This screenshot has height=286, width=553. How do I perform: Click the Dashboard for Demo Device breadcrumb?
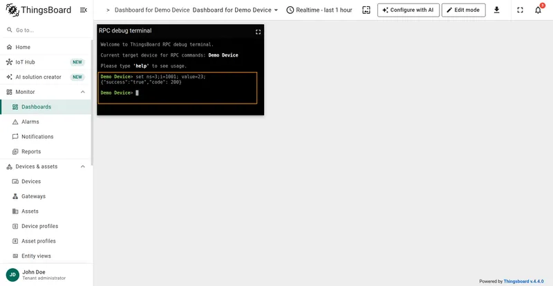point(152,10)
